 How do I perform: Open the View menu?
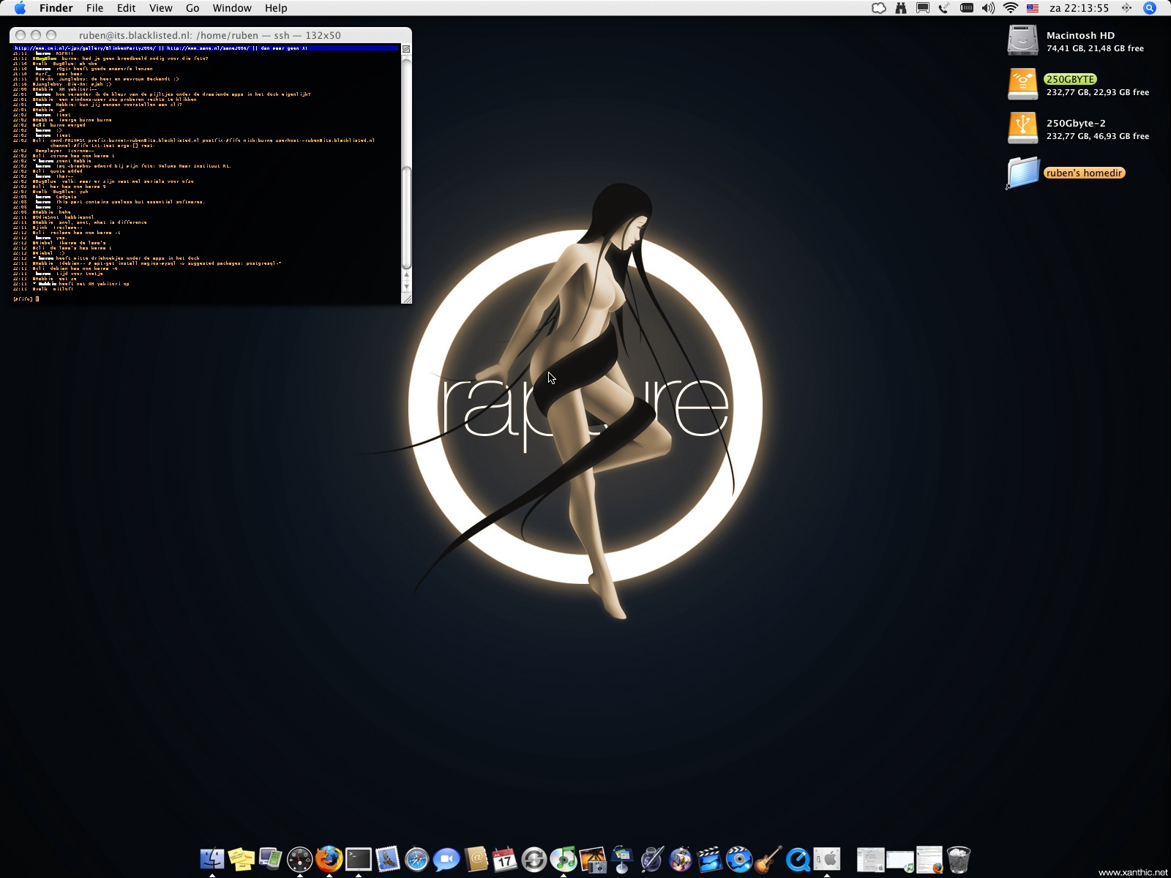(x=160, y=8)
